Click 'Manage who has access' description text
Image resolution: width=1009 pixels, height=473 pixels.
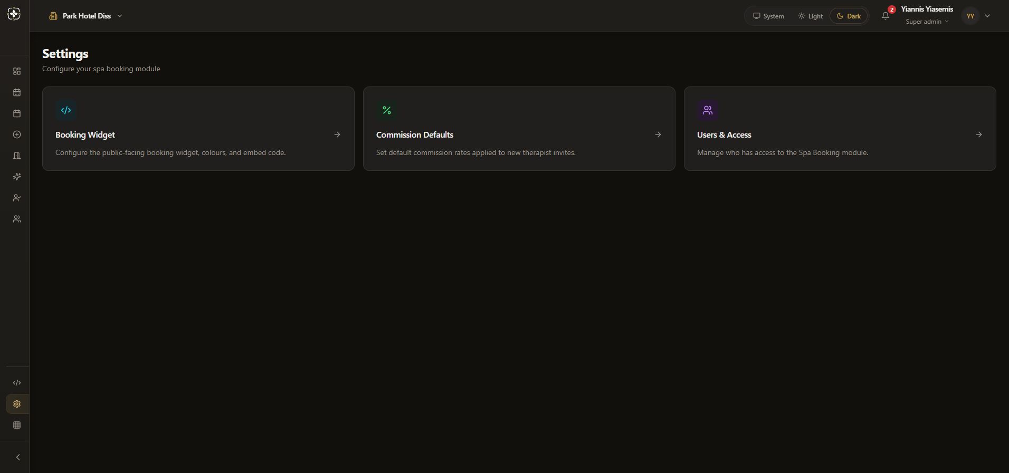click(783, 152)
